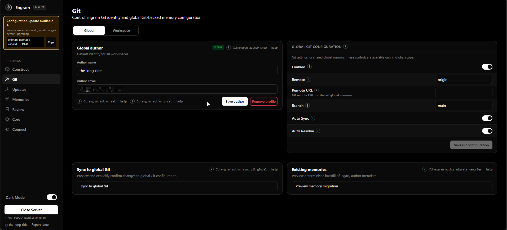Open the Report Issue link
Viewport: 507px width, 230px height.
[40, 225]
